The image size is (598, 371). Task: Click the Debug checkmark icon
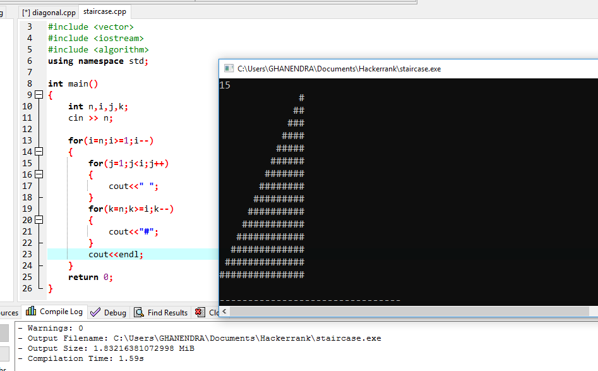click(x=96, y=312)
